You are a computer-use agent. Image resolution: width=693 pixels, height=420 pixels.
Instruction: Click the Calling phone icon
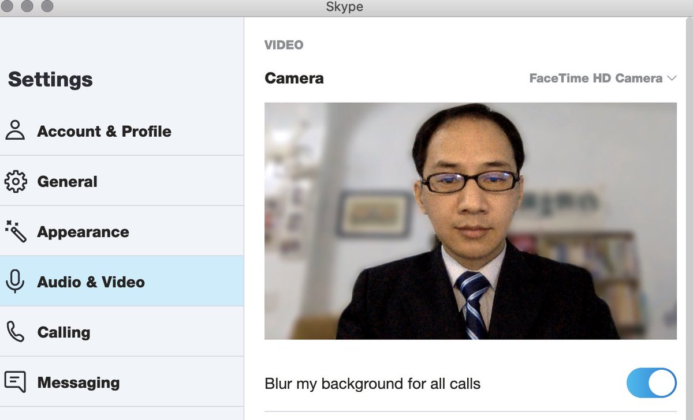coord(15,332)
